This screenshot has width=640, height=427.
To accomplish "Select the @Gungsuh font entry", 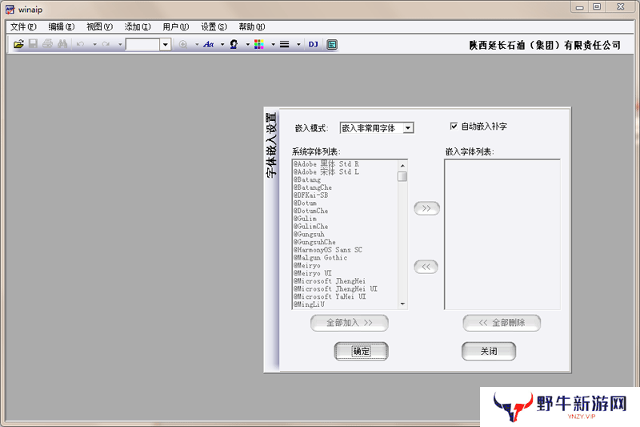I will coord(309,234).
